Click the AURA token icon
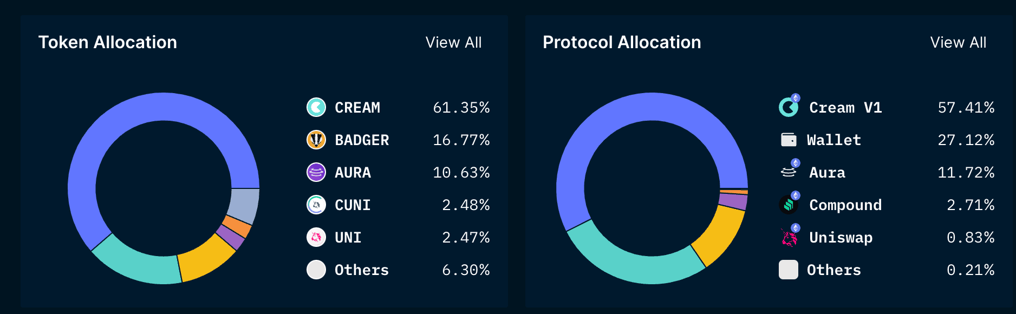This screenshot has width=1016, height=314. (316, 172)
